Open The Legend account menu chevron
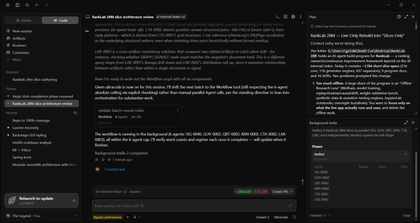Screen dimensions: 420x223 [x=75, y=216]
